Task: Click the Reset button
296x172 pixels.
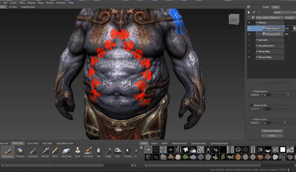Action: [272, 135]
